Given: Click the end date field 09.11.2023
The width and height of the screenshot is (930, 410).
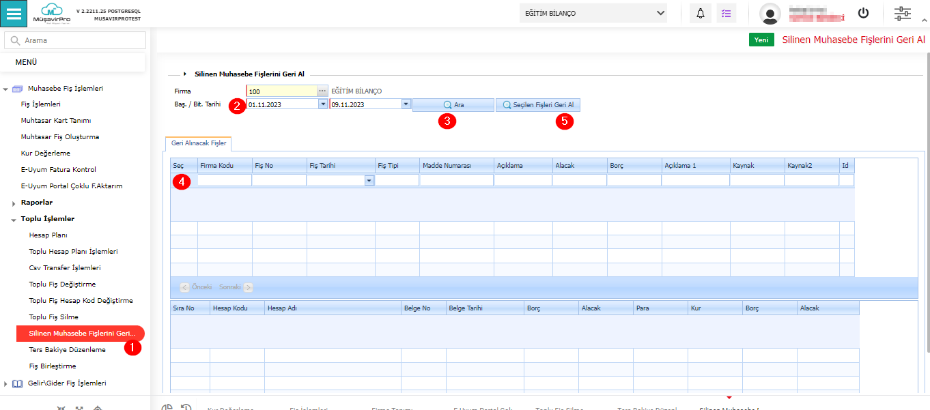Looking at the screenshot, I should coord(365,104).
